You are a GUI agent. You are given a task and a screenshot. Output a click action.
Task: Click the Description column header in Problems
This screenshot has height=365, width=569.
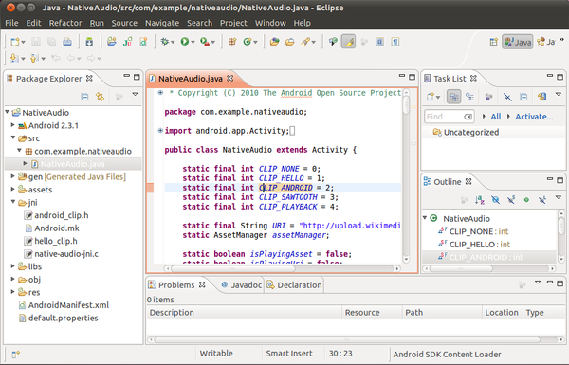(245, 313)
